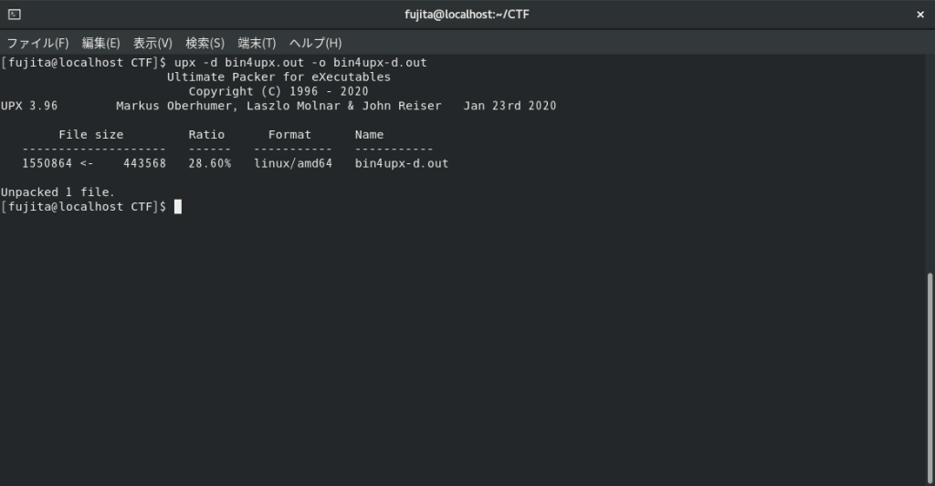Click the "Ultimate Packer for eXecutables" heading
The height and width of the screenshot is (486, 935).
pyautogui.click(x=278, y=78)
